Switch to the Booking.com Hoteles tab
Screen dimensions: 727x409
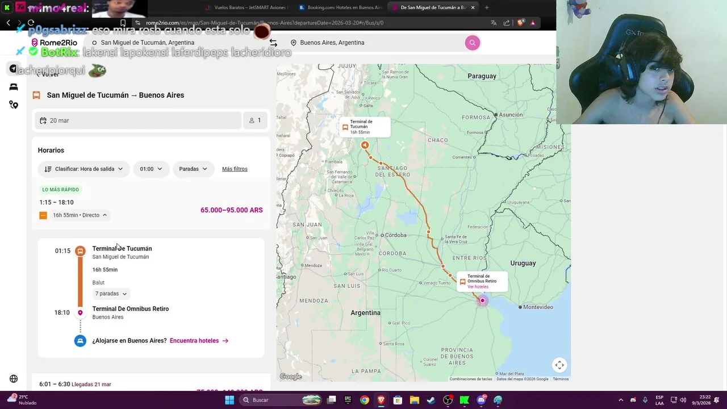pos(340,7)
